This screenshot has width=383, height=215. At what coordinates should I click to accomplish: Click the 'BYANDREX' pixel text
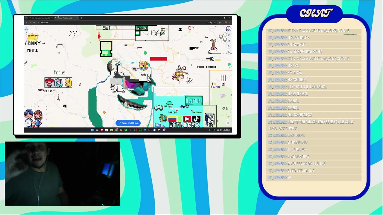click(184, 125)
